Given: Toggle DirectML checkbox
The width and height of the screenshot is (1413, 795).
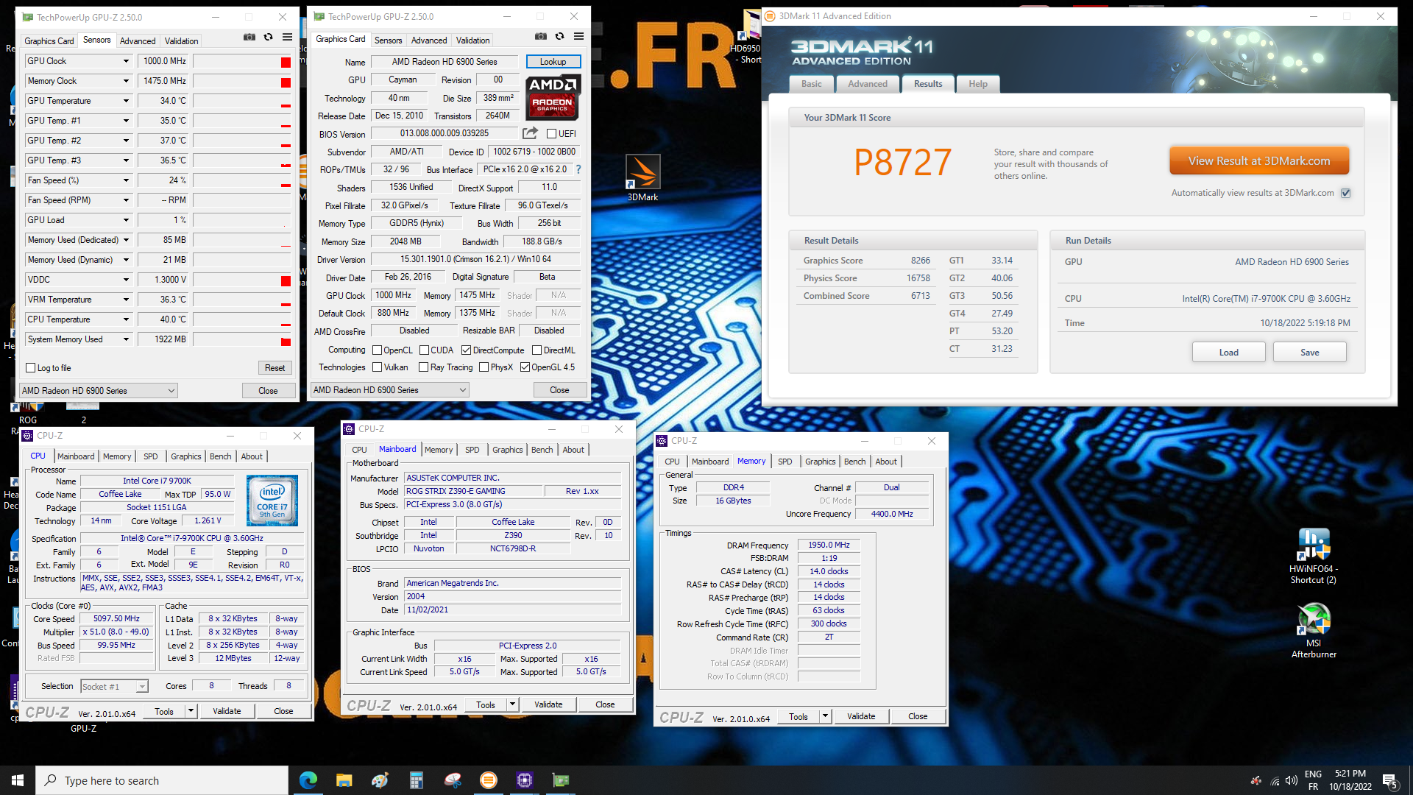Looking at the screenshot, I should tap(536, 350).
